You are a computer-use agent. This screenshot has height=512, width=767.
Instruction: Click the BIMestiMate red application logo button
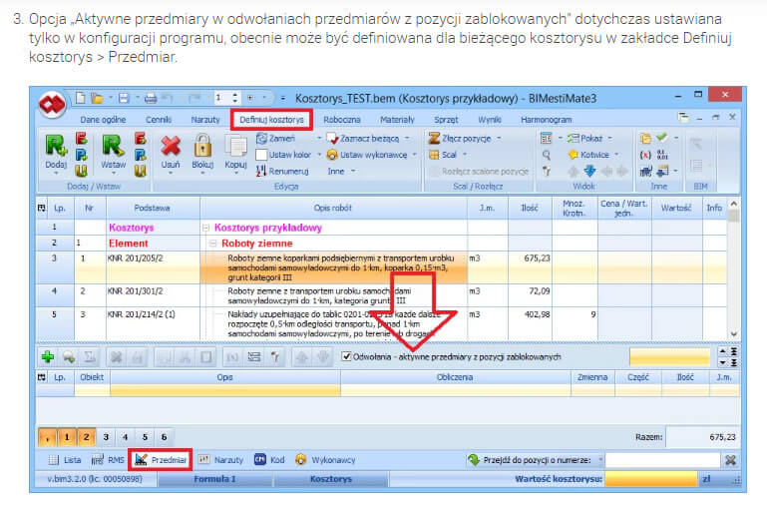tap(52, 104)
